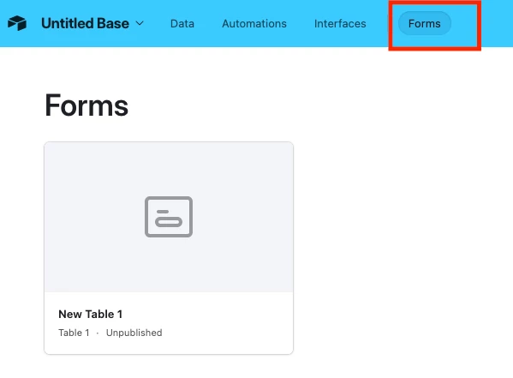Click the New Table 1 form title
The height and width of the screenshot is (378, 513).
click(x=90, y=314)
